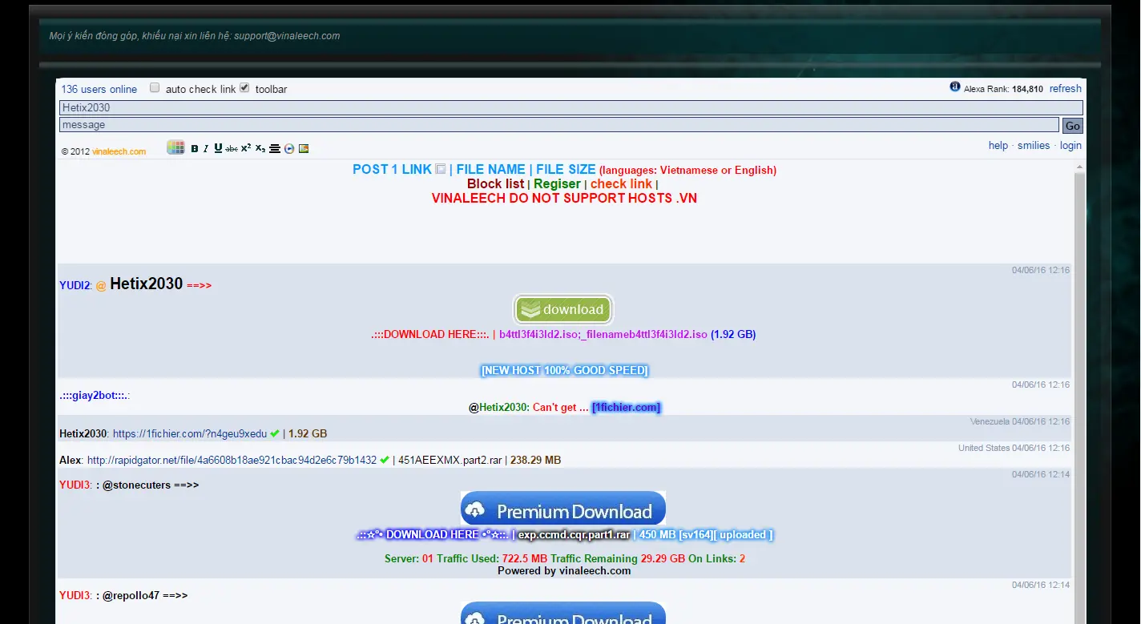
Task: Click the Alexa Rank 184,810 value
Action: pos(1027,89)
